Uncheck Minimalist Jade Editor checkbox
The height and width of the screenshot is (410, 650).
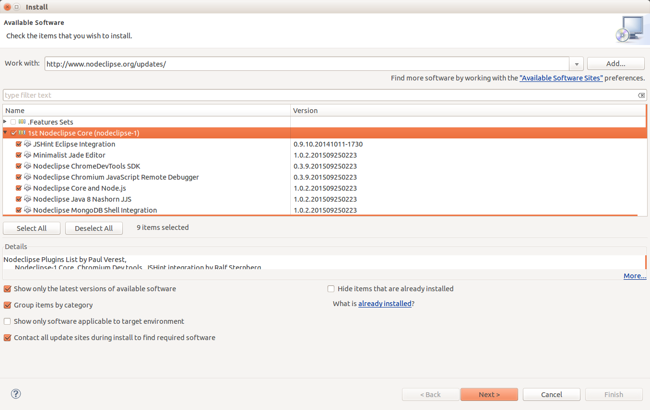19,155
